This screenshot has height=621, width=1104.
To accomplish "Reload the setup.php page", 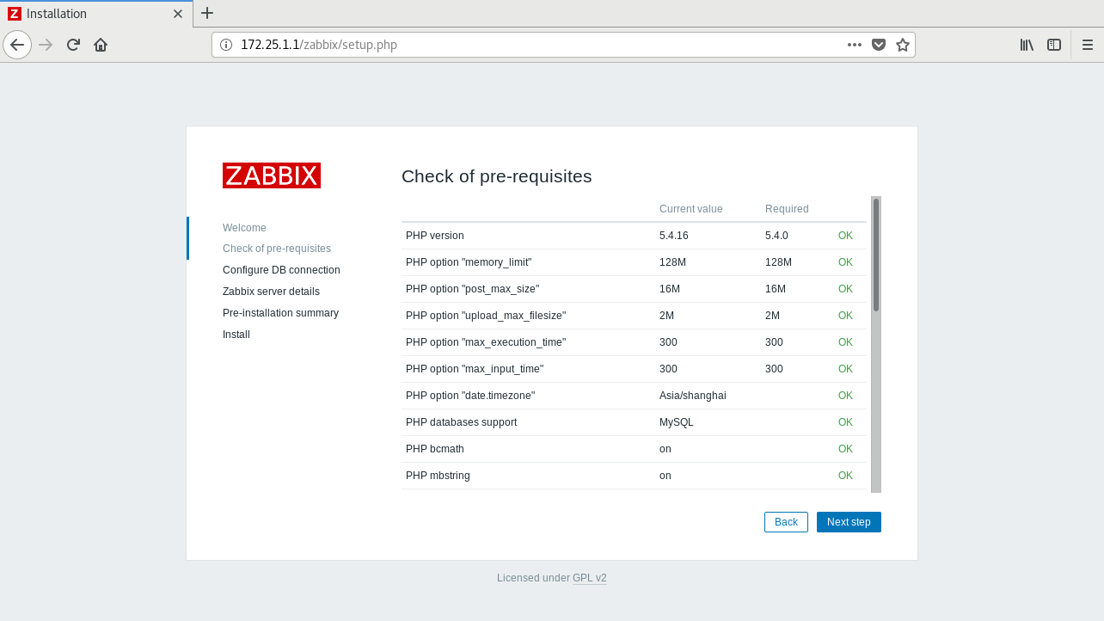I will pyautogui.click(x=72, y=45).
